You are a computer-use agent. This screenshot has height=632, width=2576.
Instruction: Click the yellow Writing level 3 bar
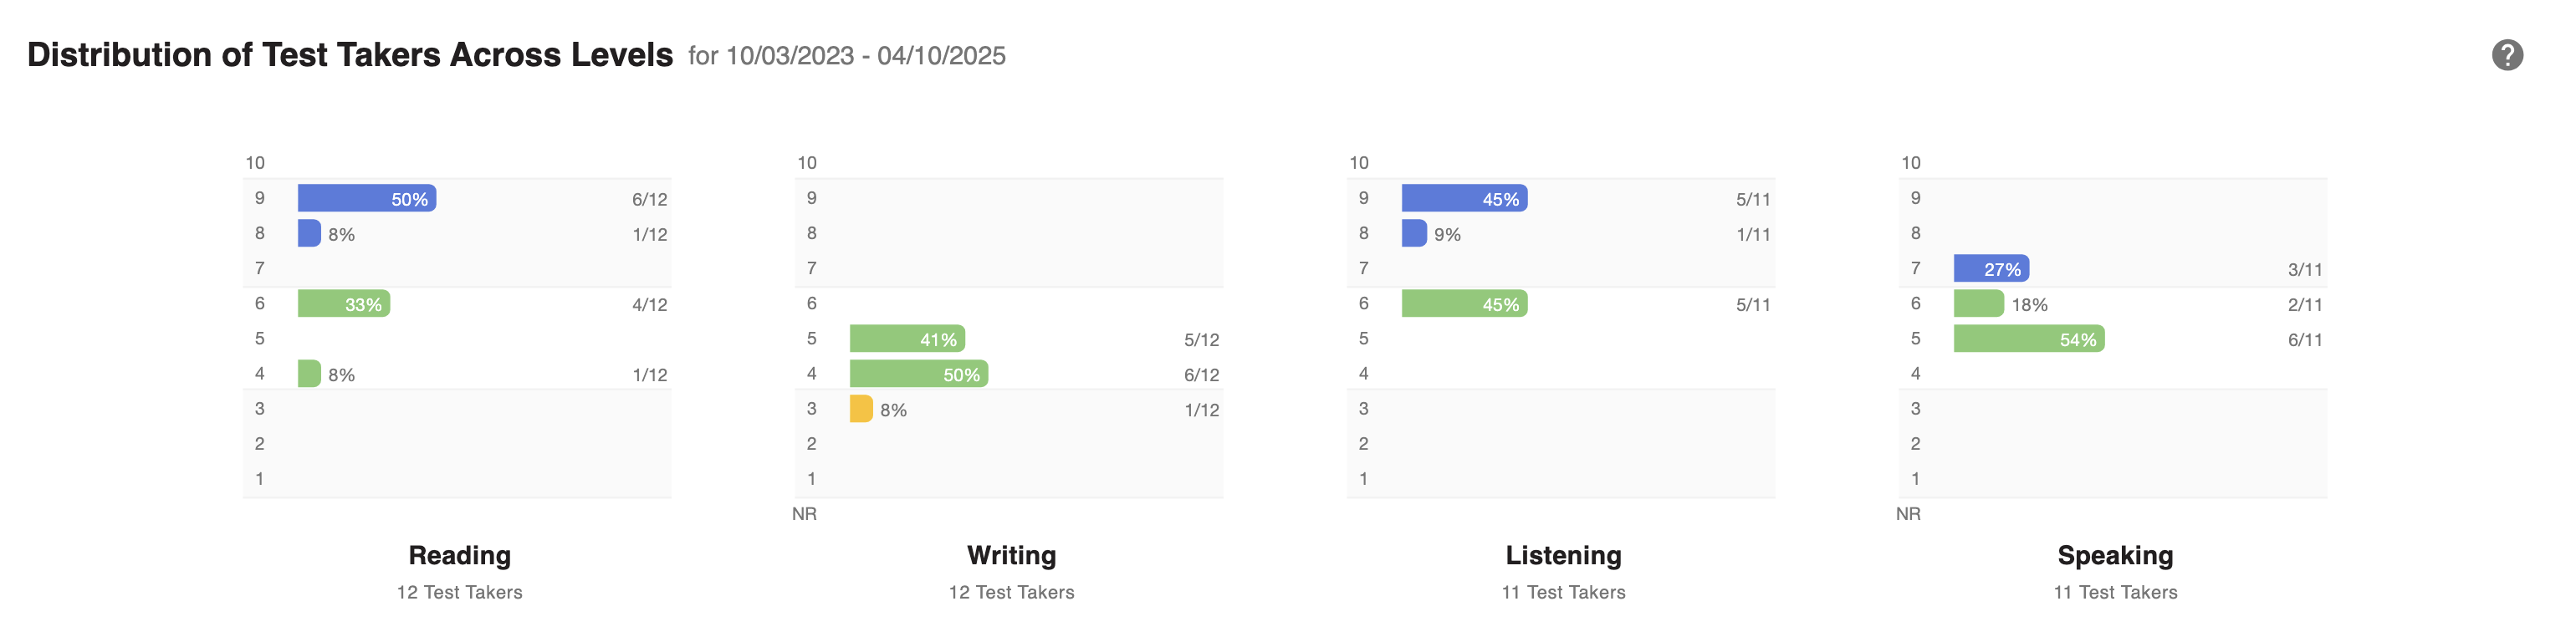pyautogui.click(x=861, y=408)
